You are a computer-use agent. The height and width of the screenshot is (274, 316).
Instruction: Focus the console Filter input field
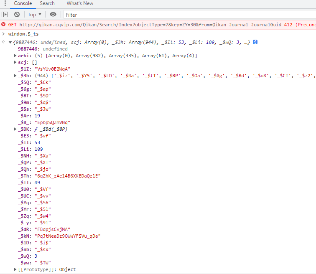pos(188,15)
